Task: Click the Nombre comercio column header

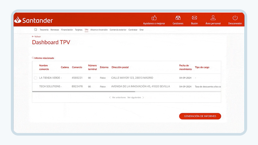Action: pos(44,67)
